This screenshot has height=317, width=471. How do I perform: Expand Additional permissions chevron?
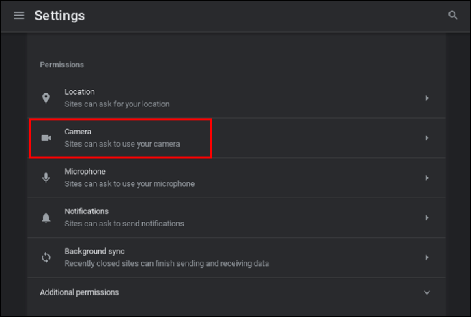point(427,292)
